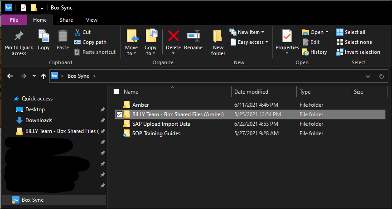This screenshot has height=209, width=392.
Task: Expand the Properties dropdown arrow
Action: tap(287, 53)
